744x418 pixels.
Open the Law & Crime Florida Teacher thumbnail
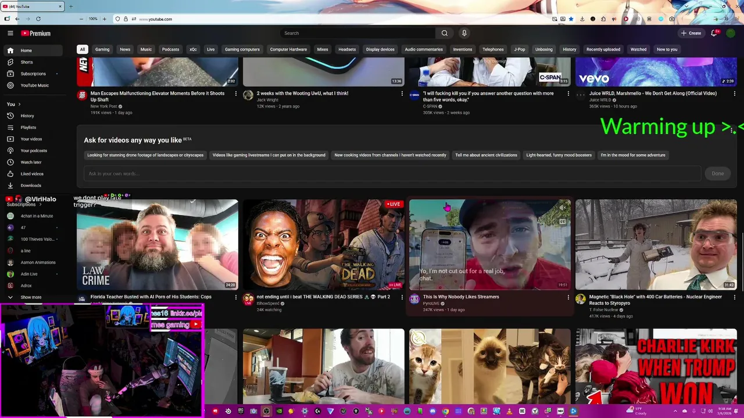point(158,244)
